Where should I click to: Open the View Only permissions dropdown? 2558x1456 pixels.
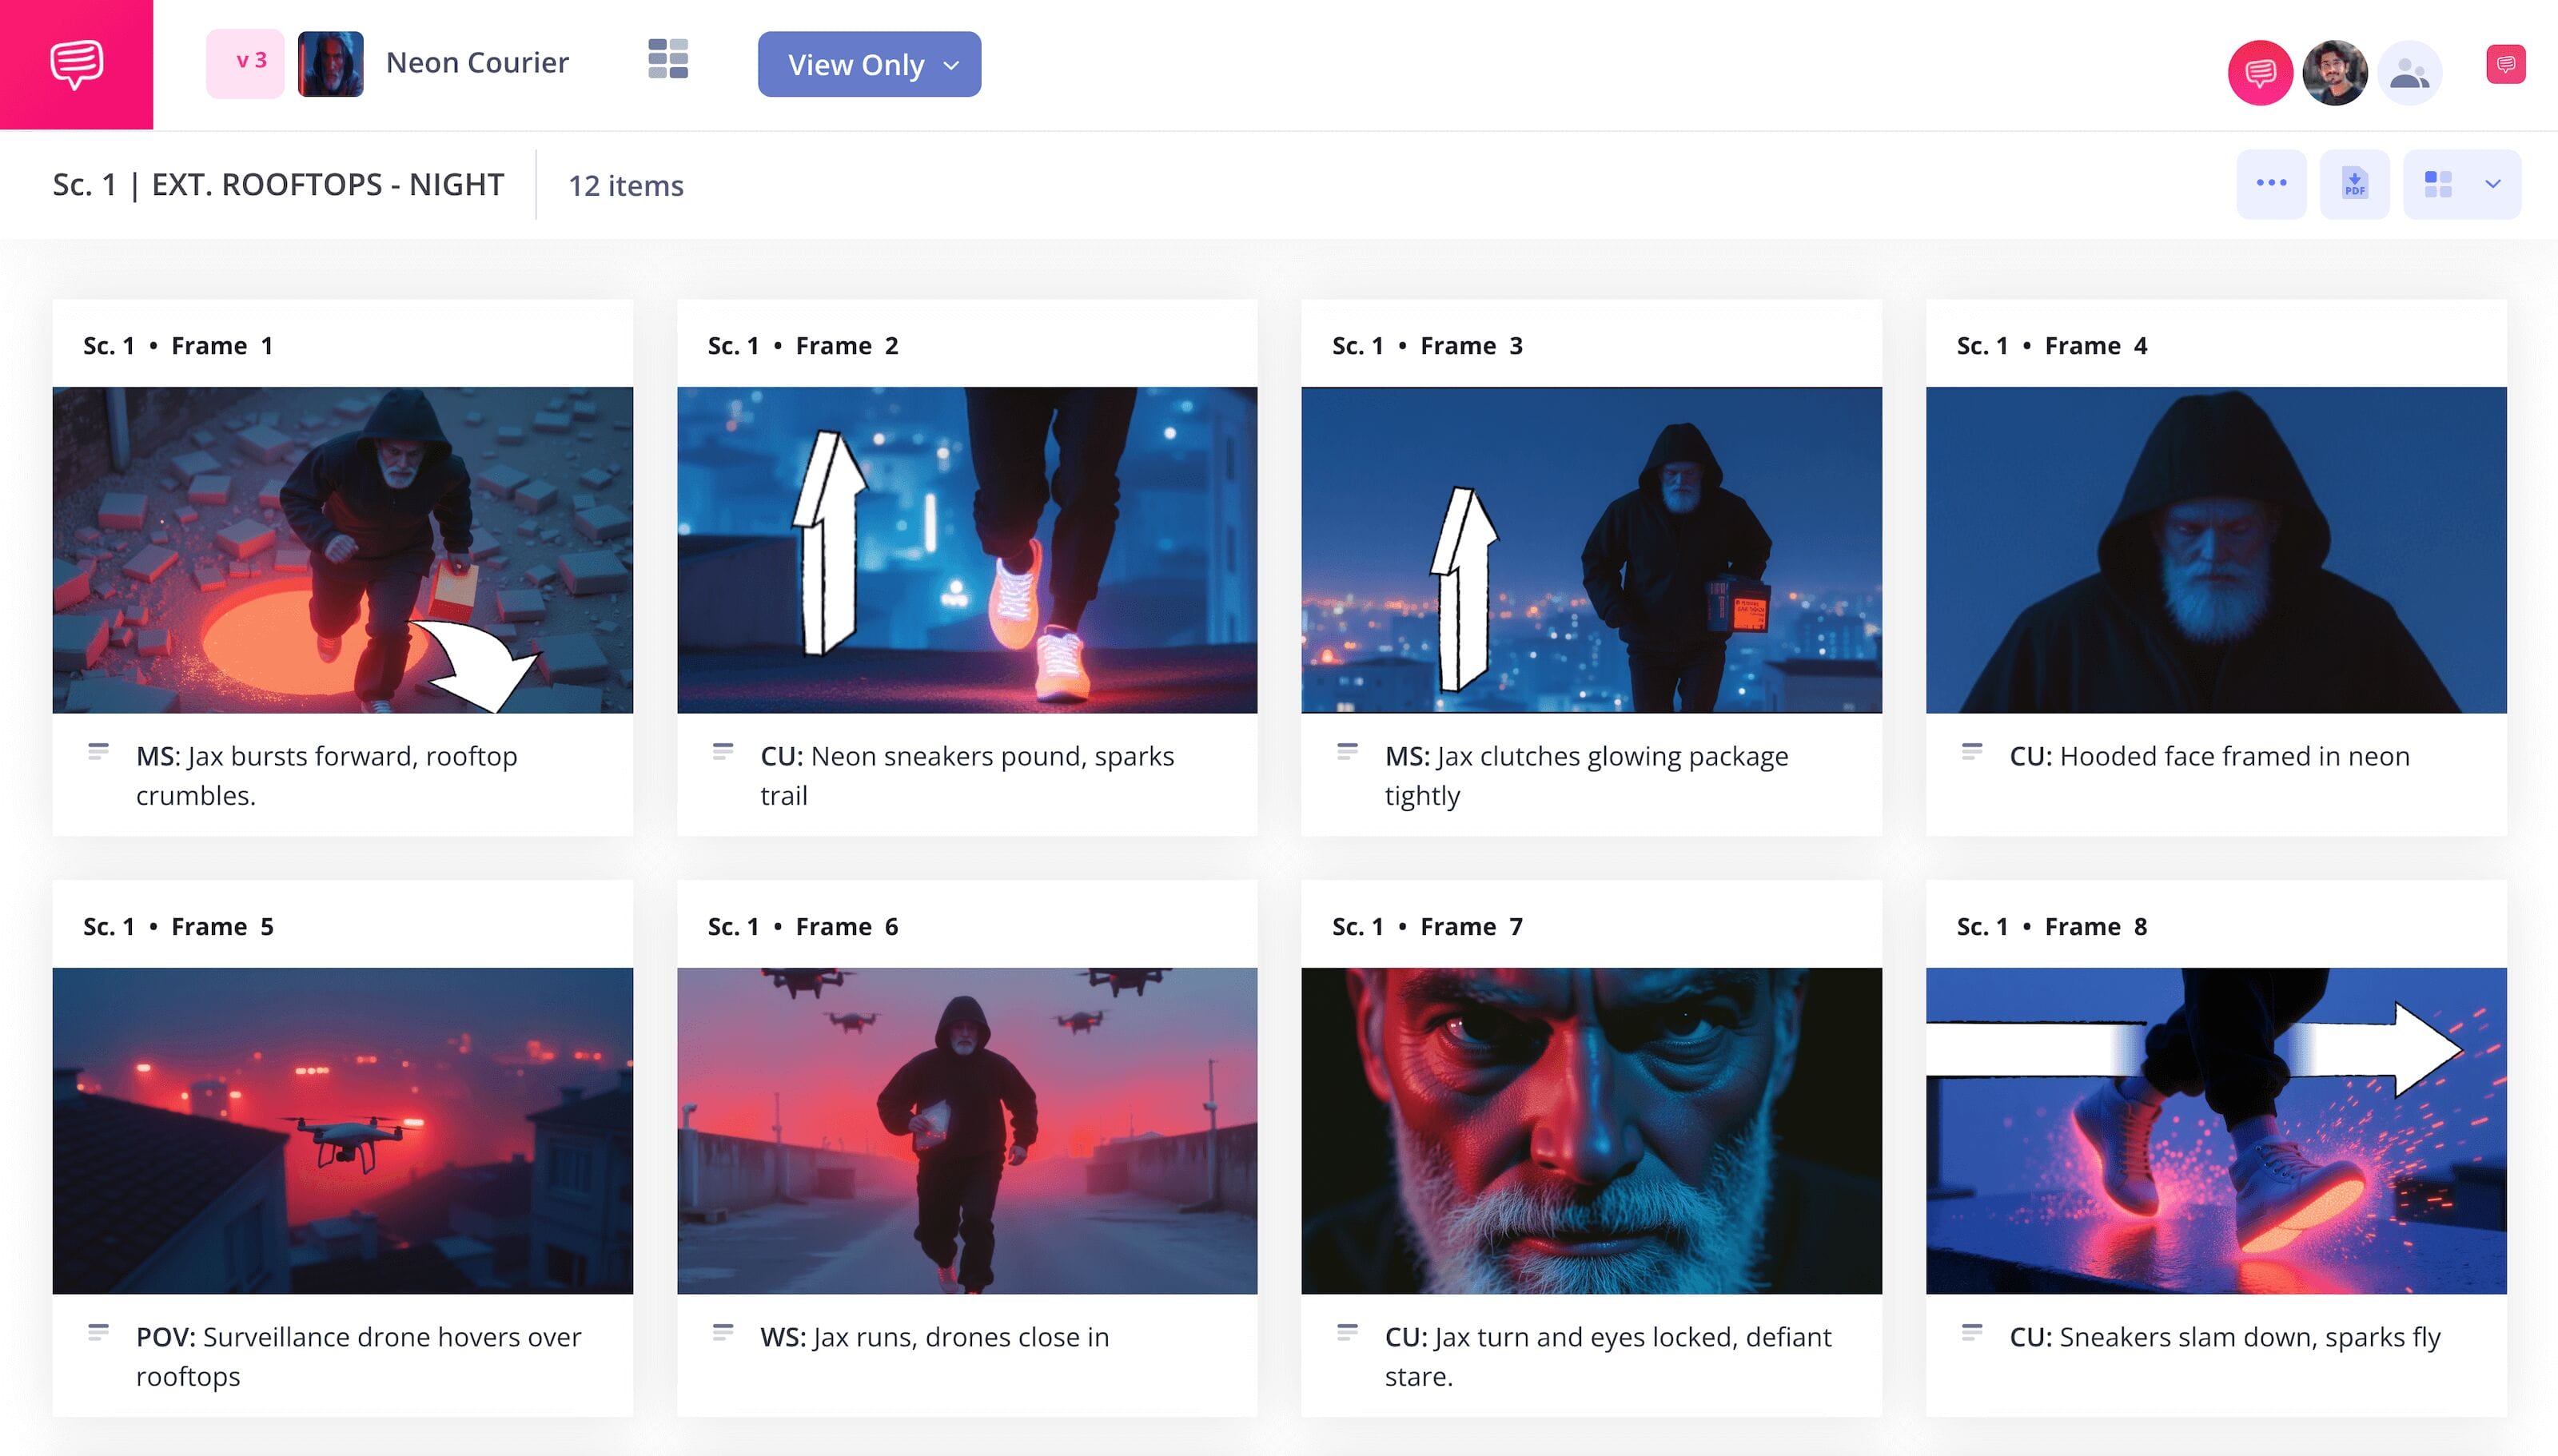pos(869,64)
